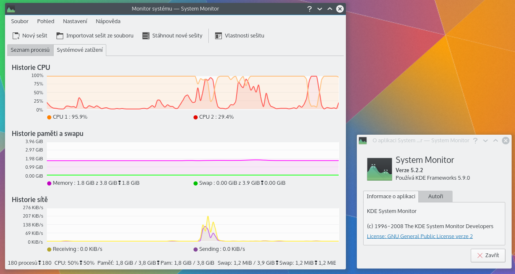Screen dimensions: 515x274
Task: Click 'CPU: 50%' in the status bar
Action: [67, 263]
